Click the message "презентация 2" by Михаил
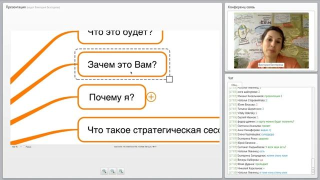 click(273, 96)
